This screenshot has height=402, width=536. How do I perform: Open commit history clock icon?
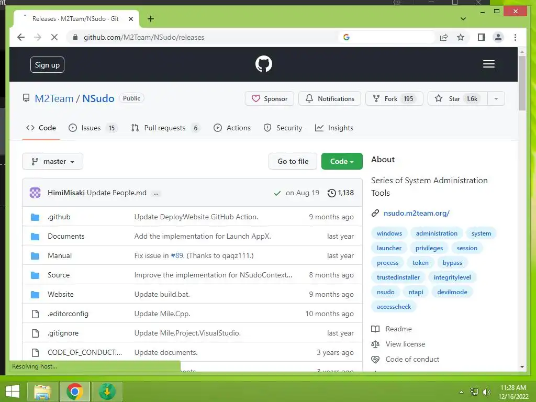[x=331, y=193]
